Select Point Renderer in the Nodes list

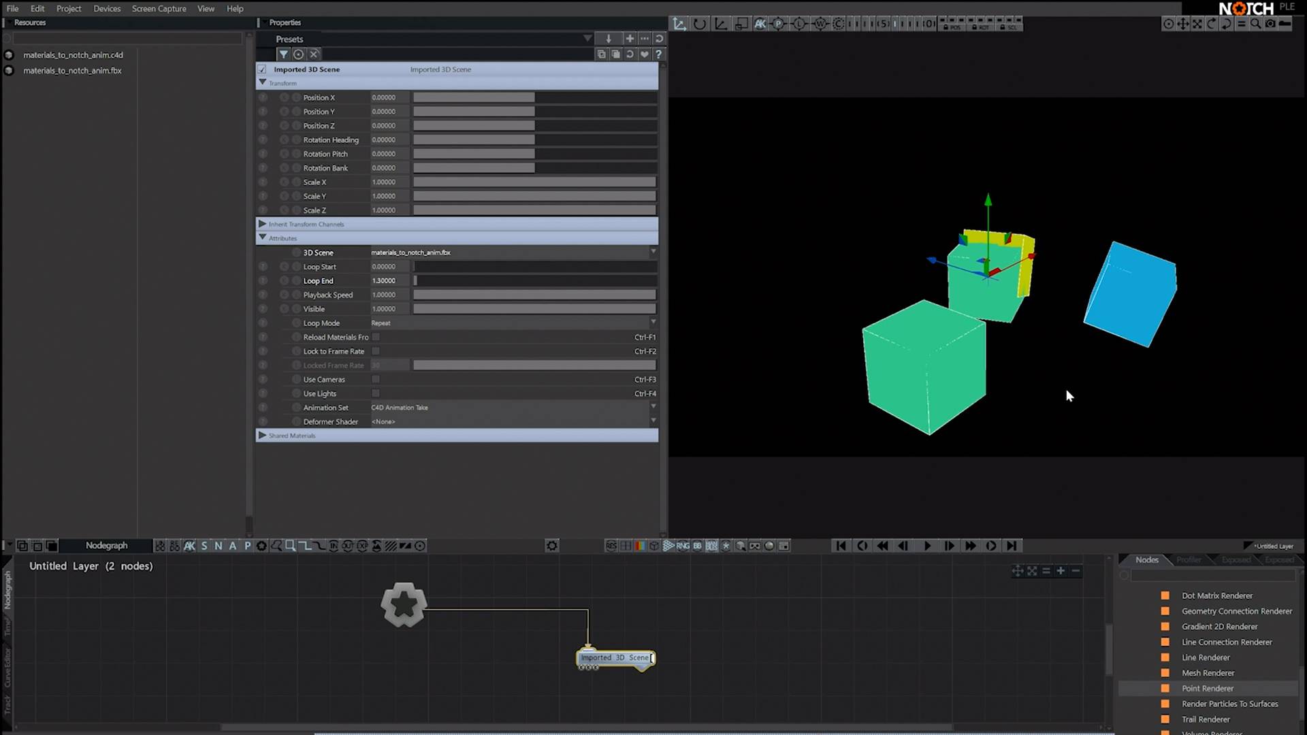pos(1208,689)
